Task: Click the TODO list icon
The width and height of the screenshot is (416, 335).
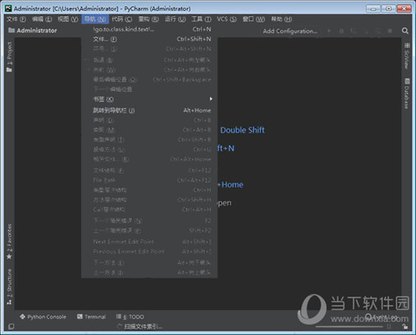Action: click(119, 316)
